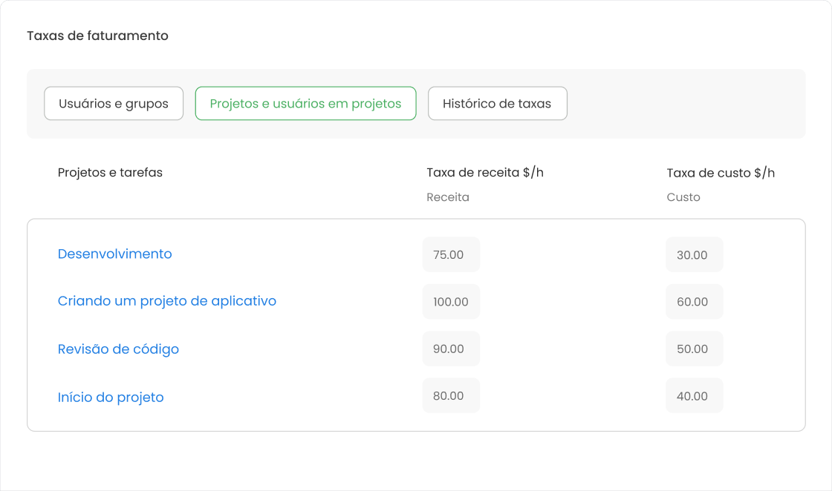Click the Criando um projeto de aplicativo link
This screenshot has height=491, width=832.
(x=166, y=301)
